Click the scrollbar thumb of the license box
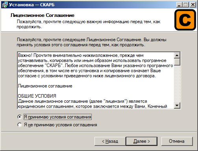 pyautogui.click(x=177, y=62)
